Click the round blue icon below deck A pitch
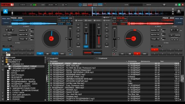The height and width of the screenshot is (104, 185). click(70, 54)
